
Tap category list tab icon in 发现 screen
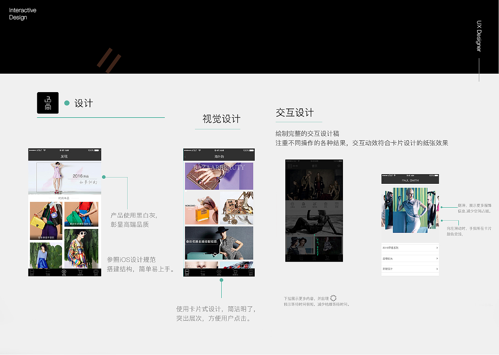(48, 272)
